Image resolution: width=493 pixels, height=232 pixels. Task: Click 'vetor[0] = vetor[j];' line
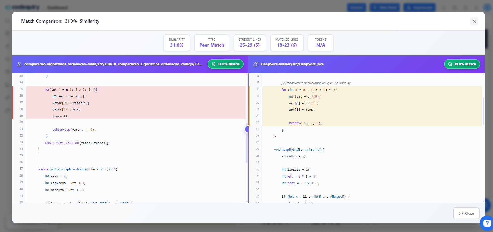pyautogui.click(x=71, y=103)
